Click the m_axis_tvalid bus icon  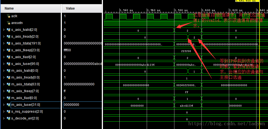click(x=8, y=71)
